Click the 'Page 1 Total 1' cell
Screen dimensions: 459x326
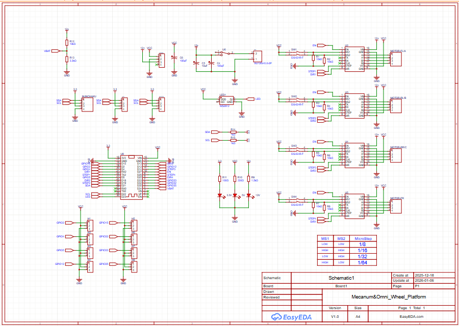(411, 308)
